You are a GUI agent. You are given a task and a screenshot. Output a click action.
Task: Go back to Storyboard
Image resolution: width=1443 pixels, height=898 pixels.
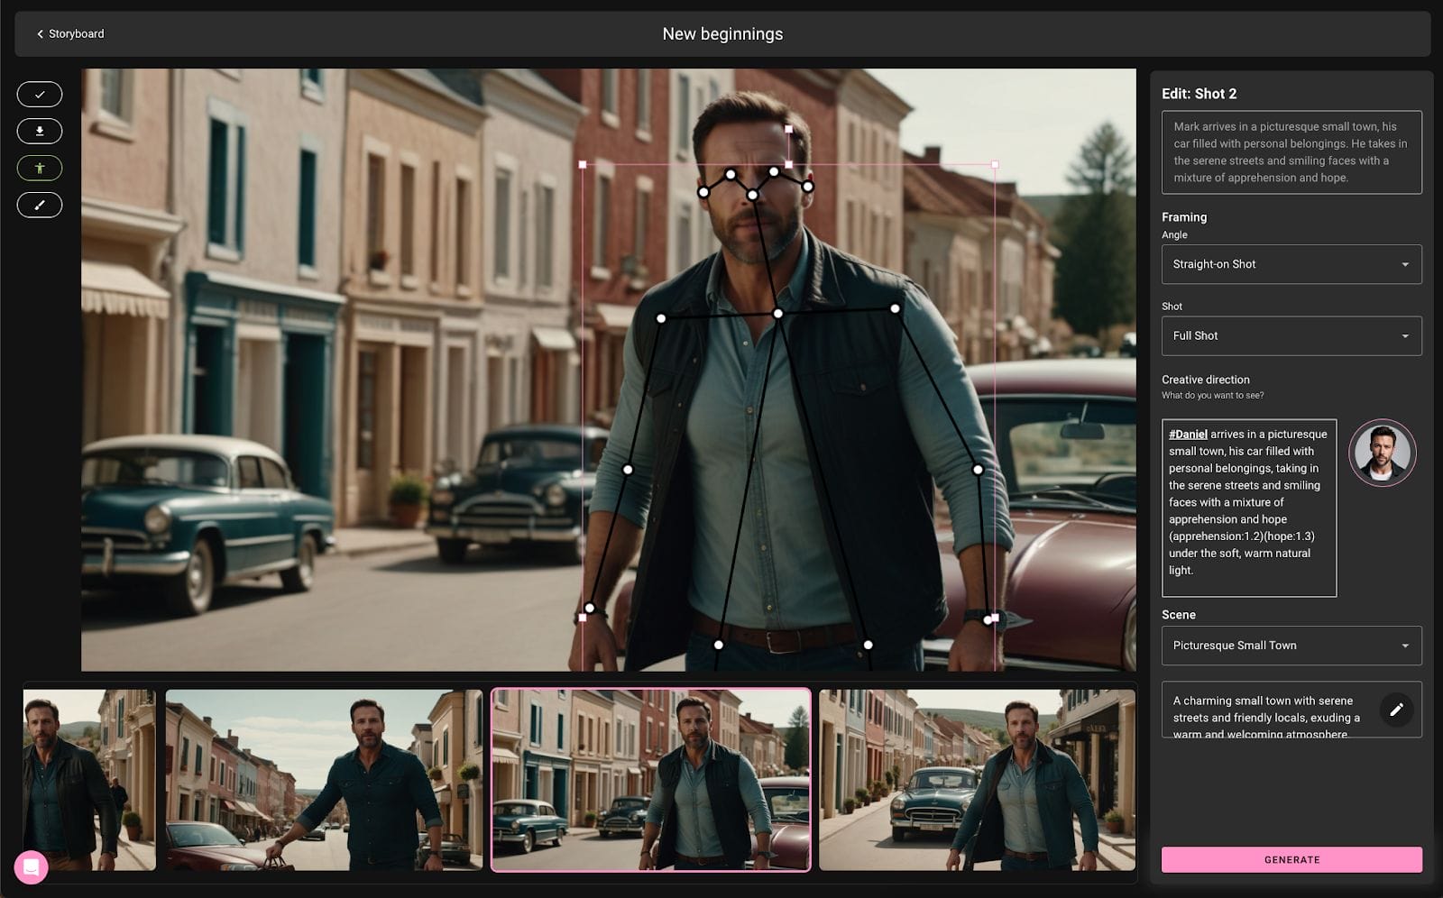69,34
